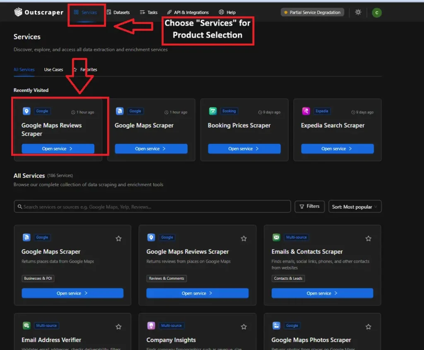Click the Email Address Verifier icon
The height and width of the screenshot is (350, 424).
tap(26, 326)
